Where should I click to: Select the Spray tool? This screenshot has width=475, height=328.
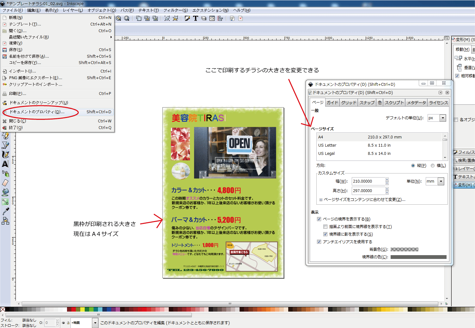pos(5,173)
